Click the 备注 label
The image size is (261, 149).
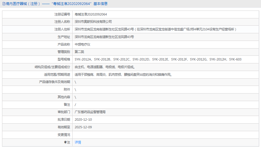coord(67,105)
